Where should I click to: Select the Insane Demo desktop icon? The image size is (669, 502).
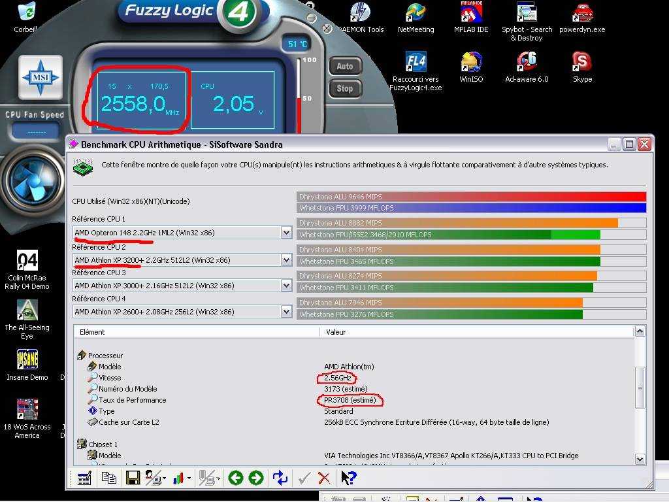(27, 365)
